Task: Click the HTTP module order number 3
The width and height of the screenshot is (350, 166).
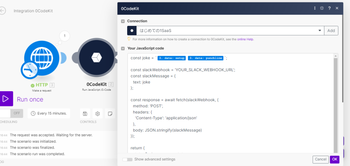Action: (x=52, y=85)
